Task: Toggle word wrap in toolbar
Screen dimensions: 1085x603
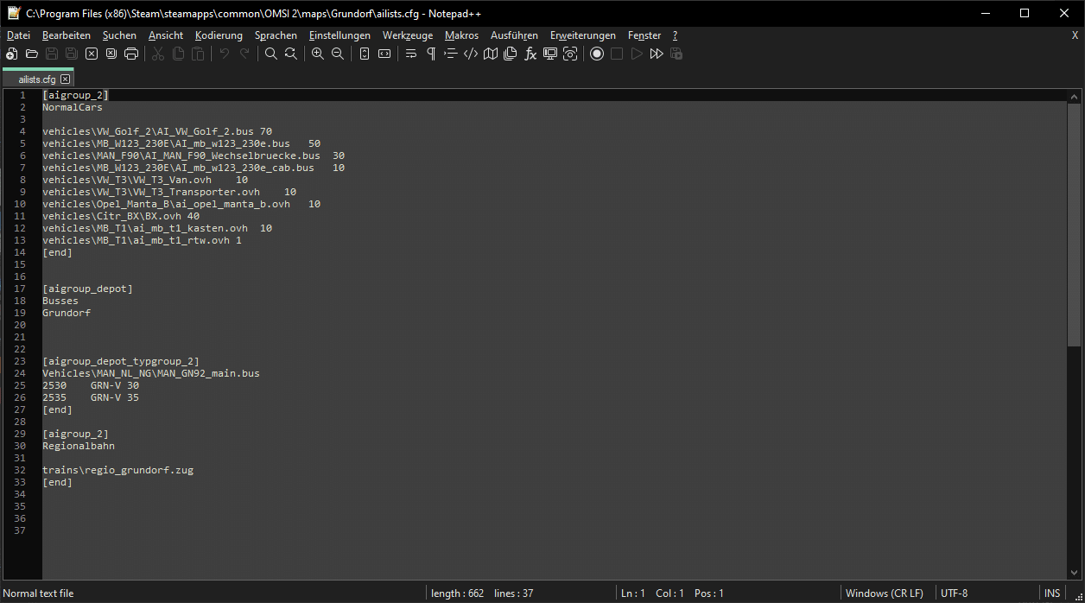Action: pos(411,54)
